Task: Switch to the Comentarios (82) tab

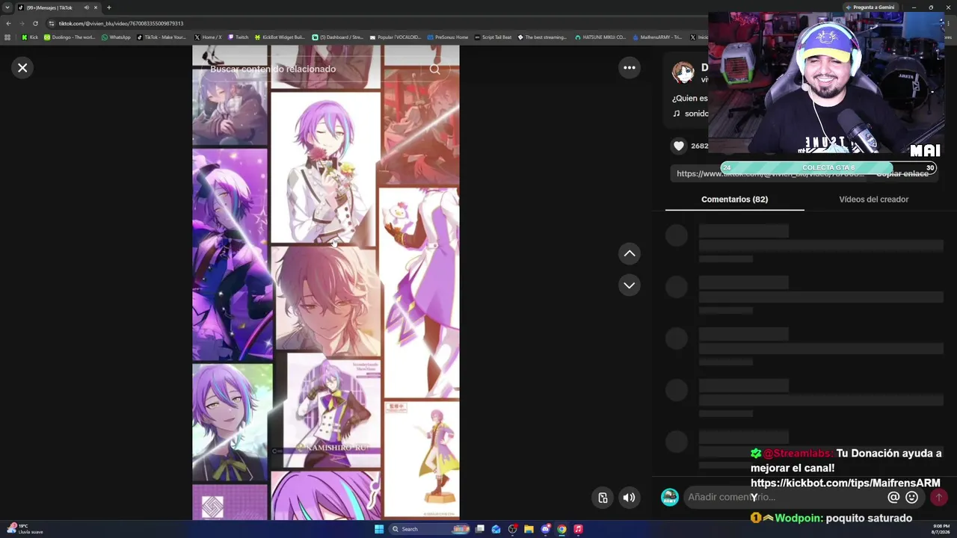Action: pyautogui.click(x=734, y=200)
